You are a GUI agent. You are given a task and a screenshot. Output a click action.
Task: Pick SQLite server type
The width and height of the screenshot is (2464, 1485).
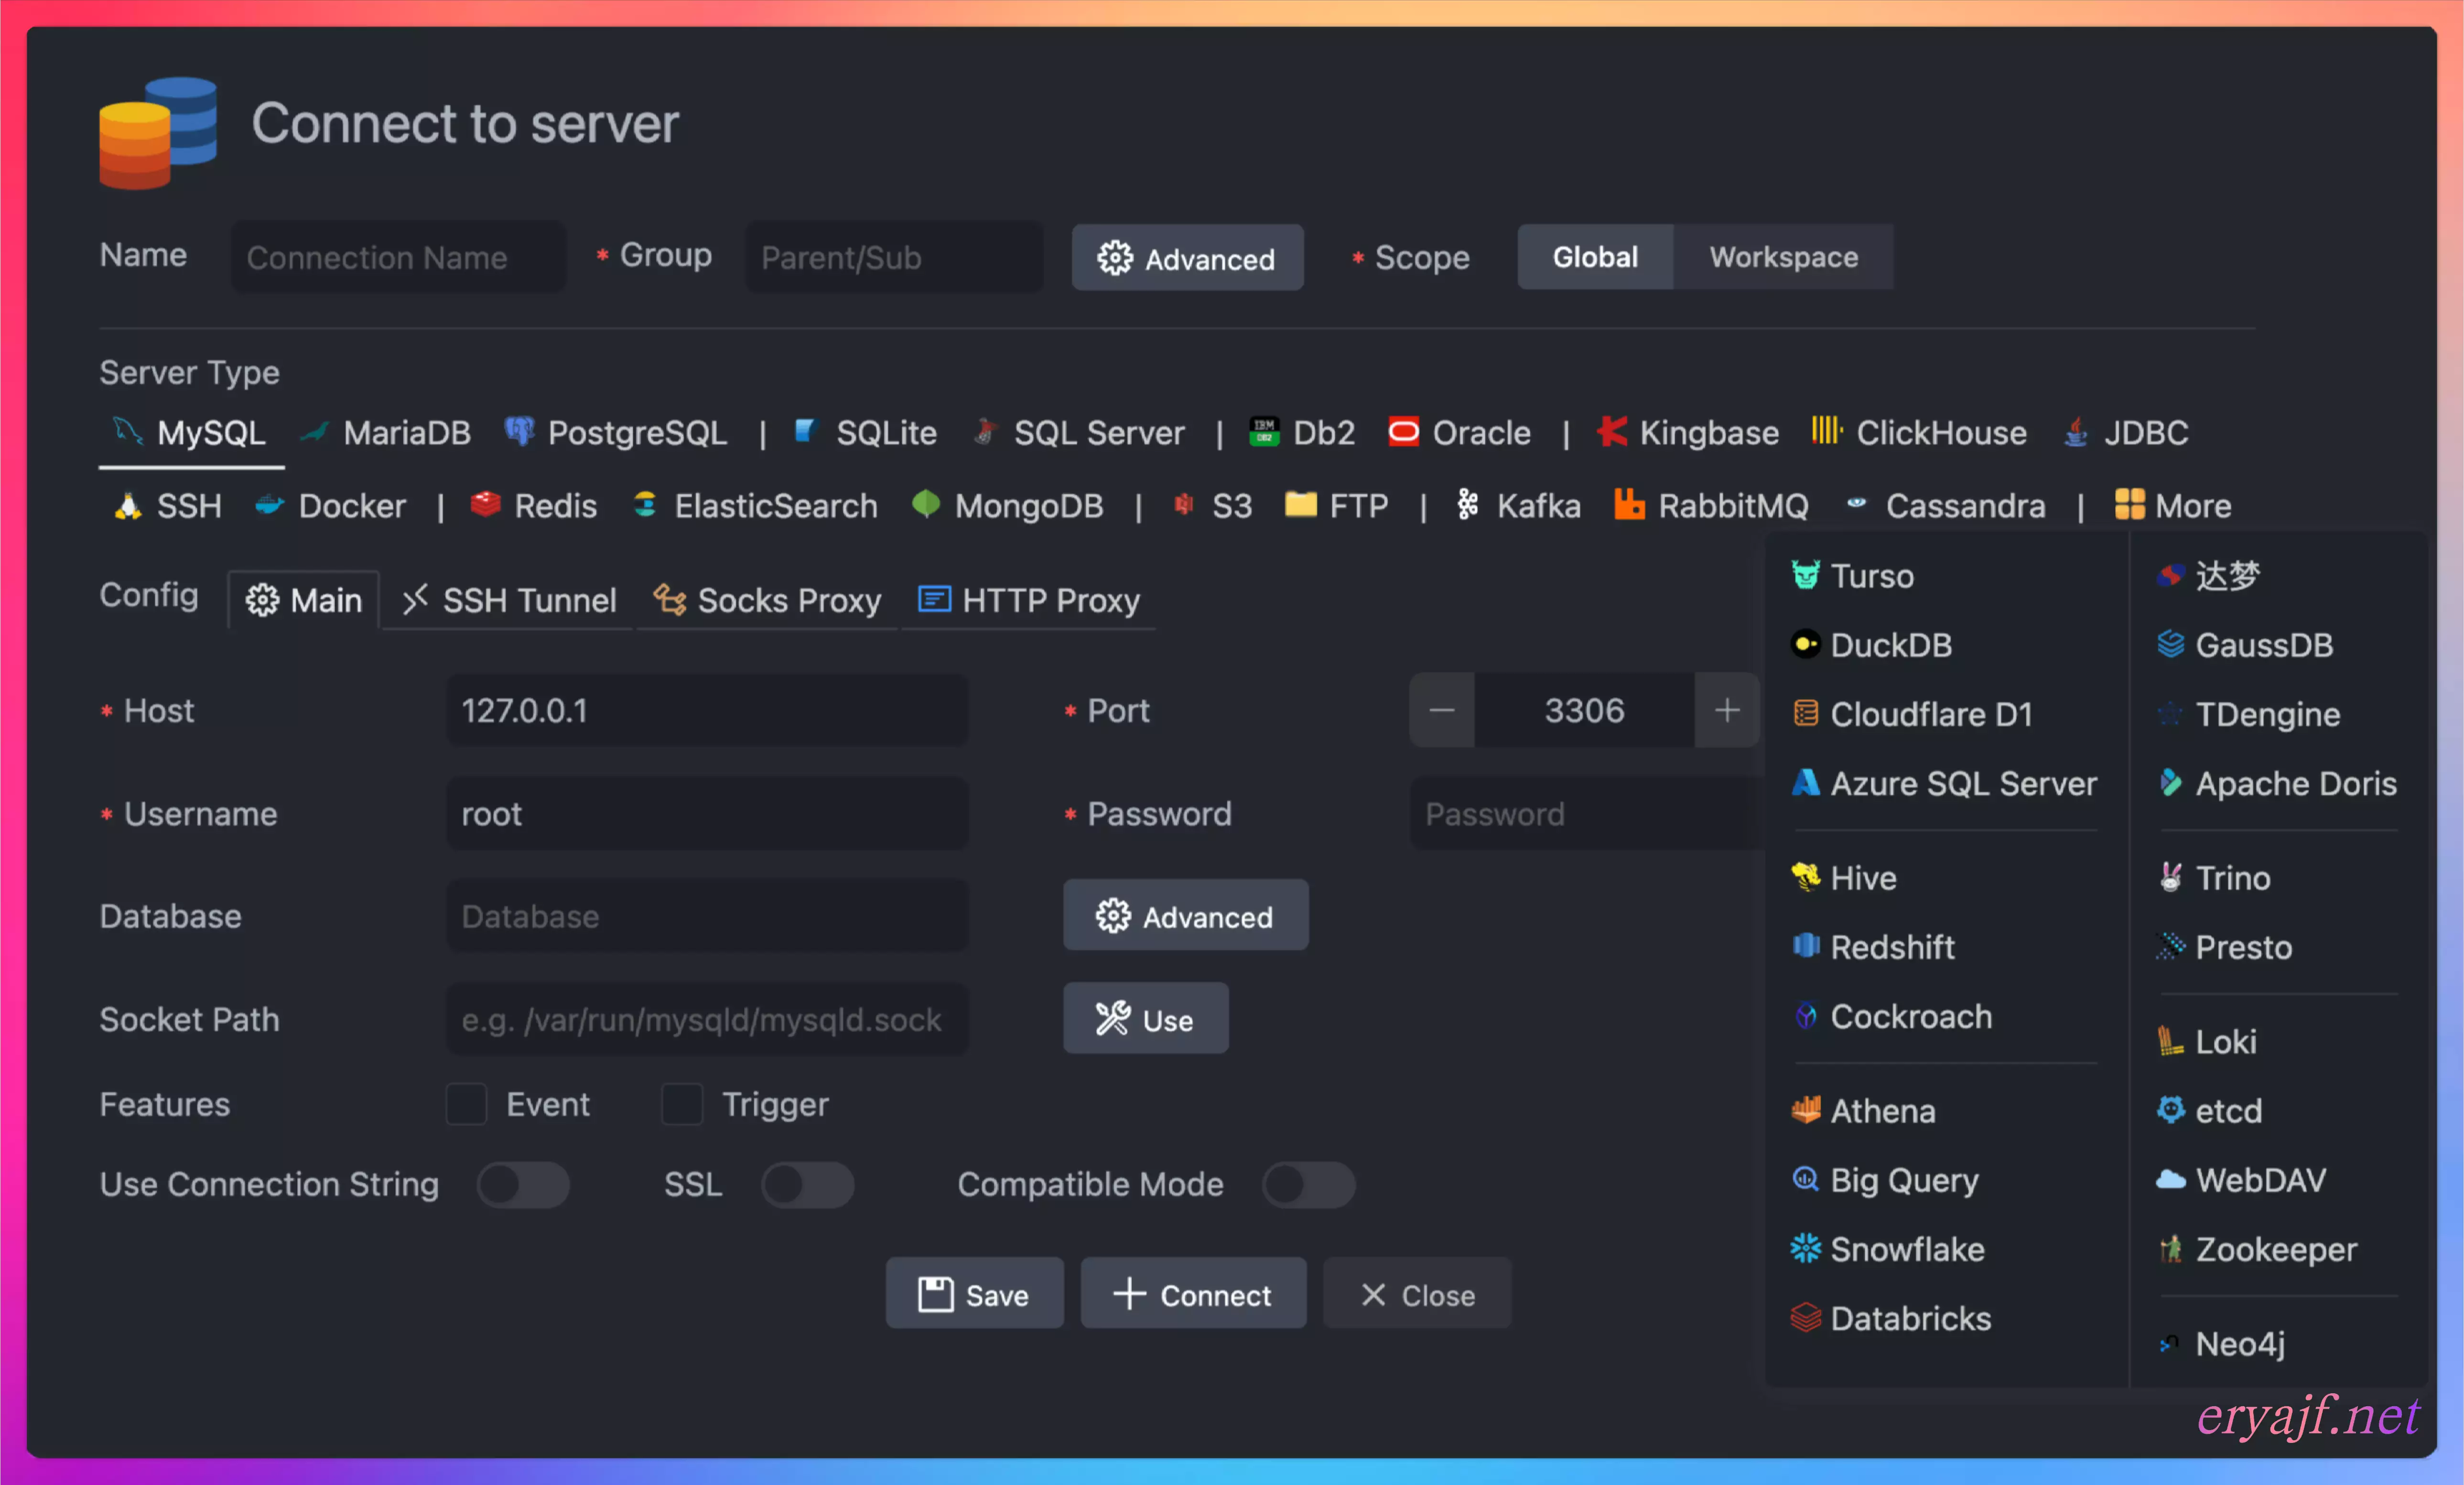[x=866, y=433]
